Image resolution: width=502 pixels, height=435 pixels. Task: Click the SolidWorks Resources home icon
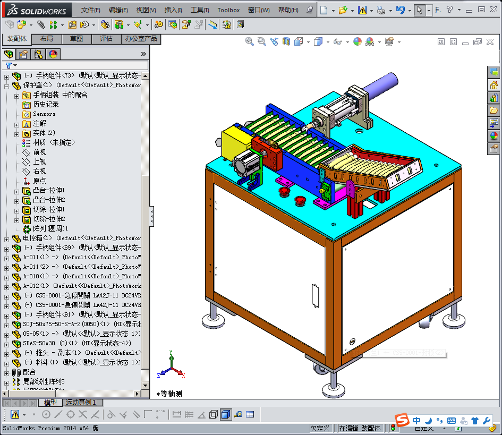point(494,85)
